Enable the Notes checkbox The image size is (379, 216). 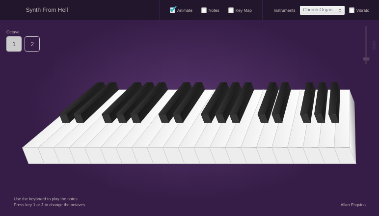coord(204,10)
